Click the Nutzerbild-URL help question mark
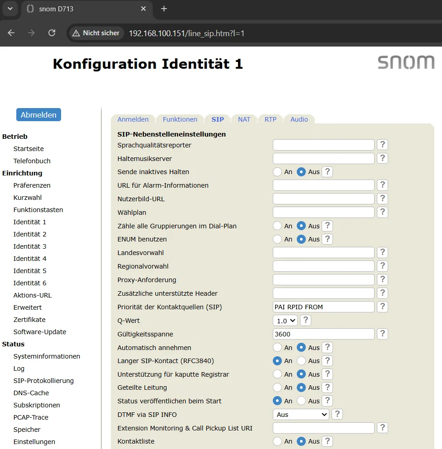Screen dimensions: 442x449 pyautogui.click(x=382, y=199)
